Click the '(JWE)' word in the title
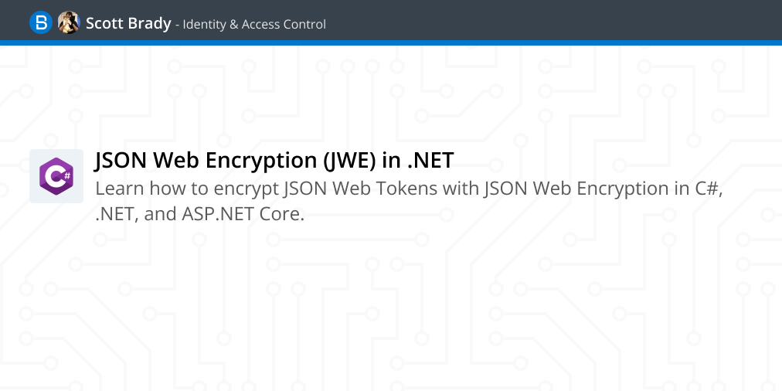The width and height of the screenshot is (782, 391). pyautogui.click(x=349, y=161)
